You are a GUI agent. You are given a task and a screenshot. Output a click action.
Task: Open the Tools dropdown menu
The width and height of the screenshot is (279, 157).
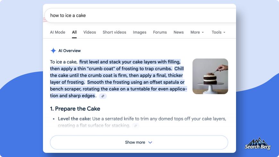pos(218,32)
